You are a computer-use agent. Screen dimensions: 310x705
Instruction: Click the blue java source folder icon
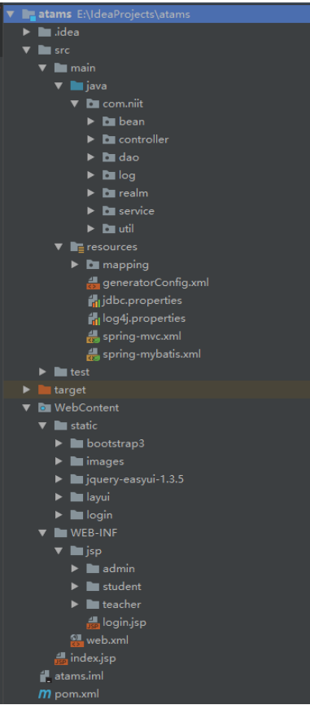click(x=76, y=86)
